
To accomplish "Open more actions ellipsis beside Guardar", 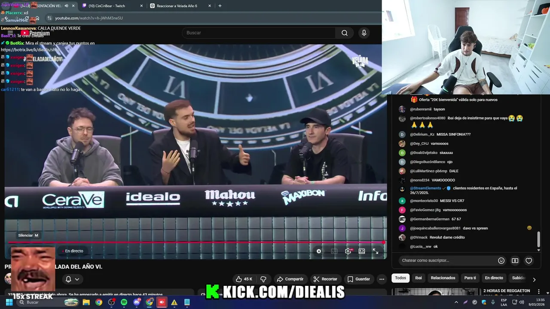I will point(382,279).
